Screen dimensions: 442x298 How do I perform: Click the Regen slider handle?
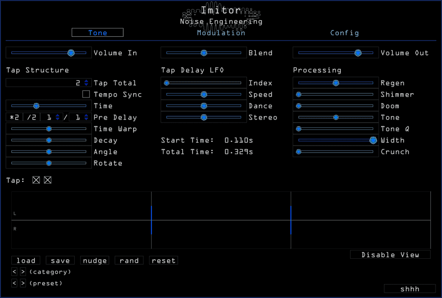pos(336,83)
